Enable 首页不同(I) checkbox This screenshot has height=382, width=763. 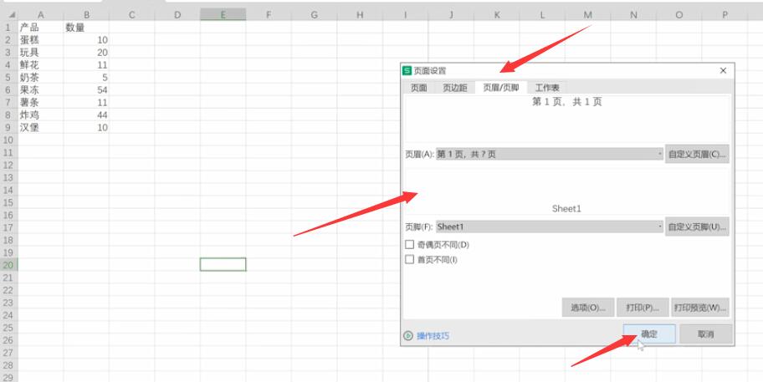pyautogui.click(x=410, y=259)
